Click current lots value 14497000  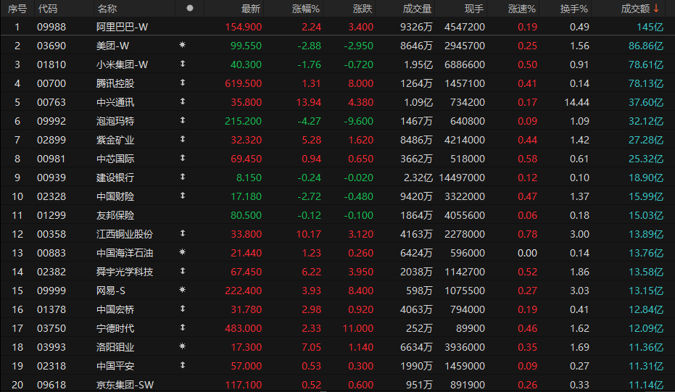coord(462,178)
